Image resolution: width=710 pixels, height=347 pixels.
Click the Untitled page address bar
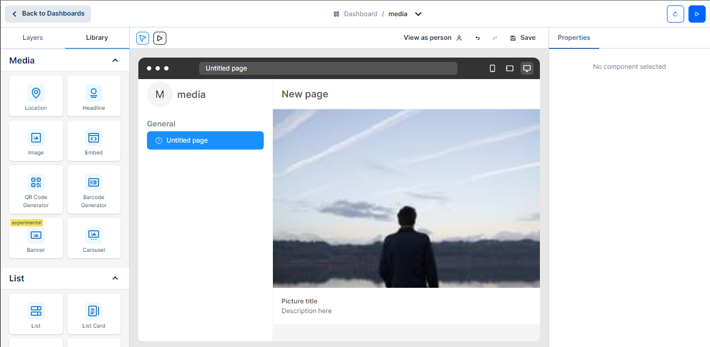[x=328, y=68]
